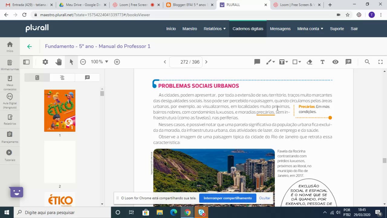Select the eraser tool
This screenshot has width=387, height=218.
pyautogui.click(x=309, y=62)
